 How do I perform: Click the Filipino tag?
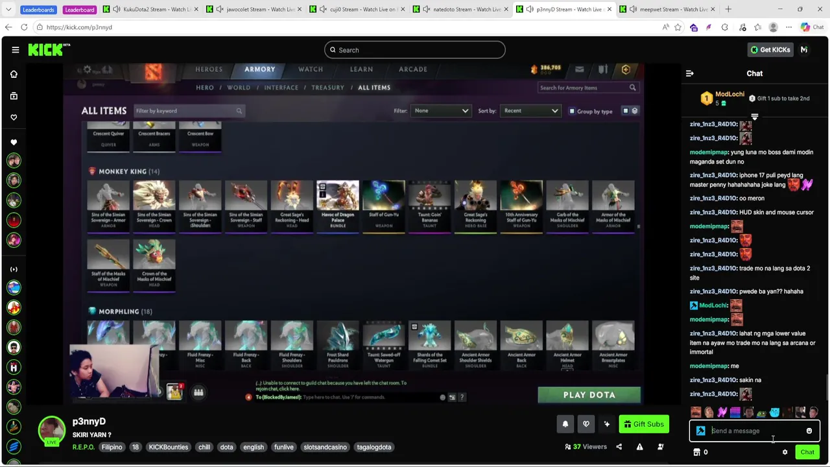coord(112,447)
